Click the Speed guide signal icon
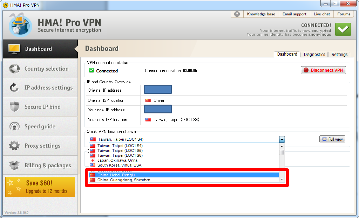Image resolution: width=359 pixels, height=218 pixels. [x=14, y=126]
